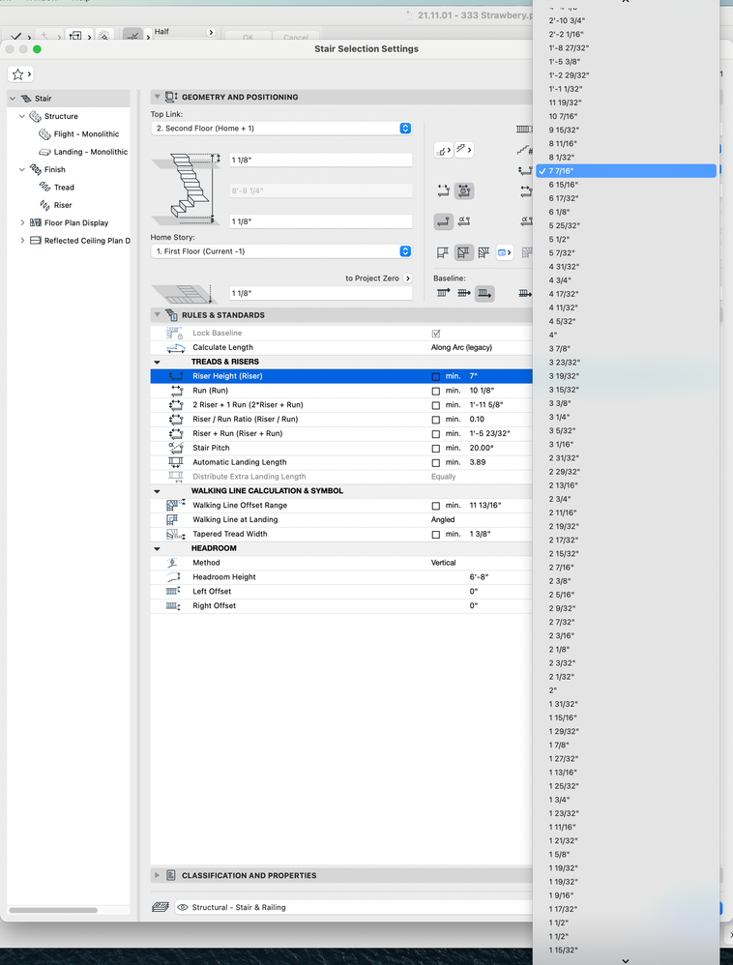
Task: Click the 'to Project Zero' 1 1/8" field
Action: click(x=321, y=294)
